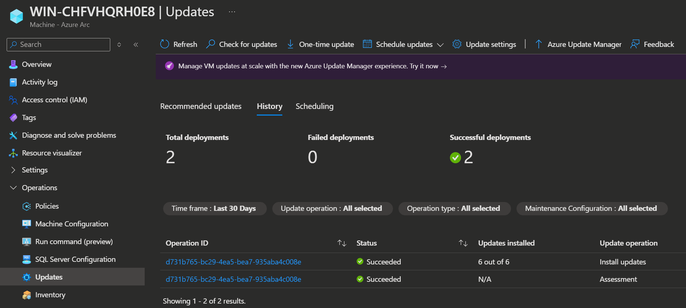Click the Overview sidebar icon
The image size is (686, 308).
coord(13,64)
